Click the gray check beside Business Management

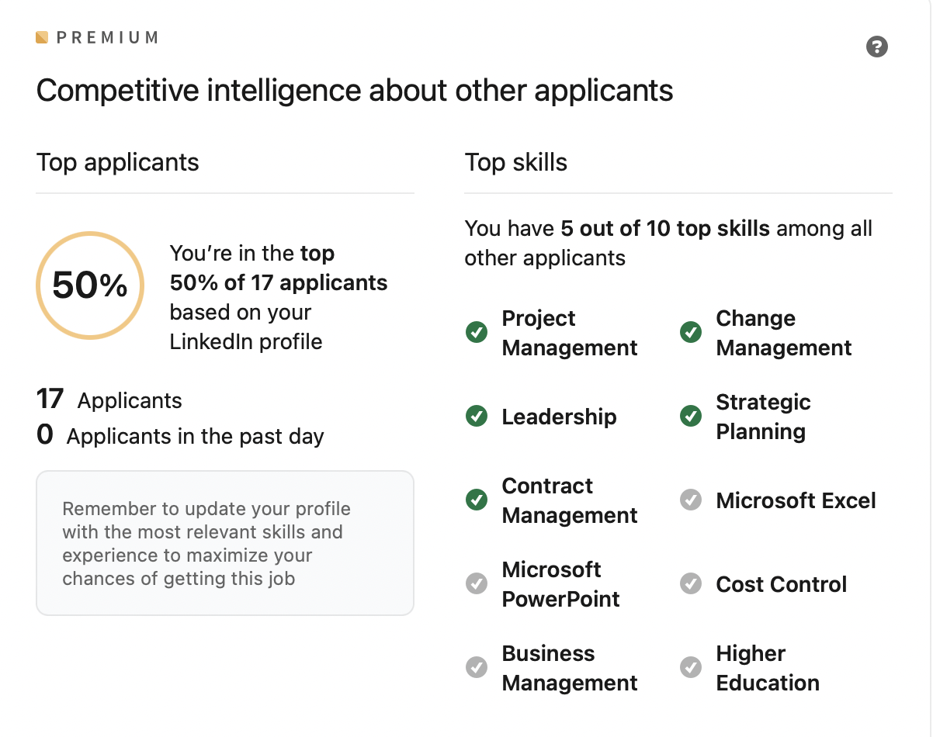[x=476, y=667]
